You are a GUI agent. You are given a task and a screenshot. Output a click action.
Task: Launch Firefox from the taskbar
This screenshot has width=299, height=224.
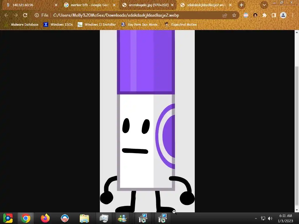pyautogui.click(x=45, y=218)
